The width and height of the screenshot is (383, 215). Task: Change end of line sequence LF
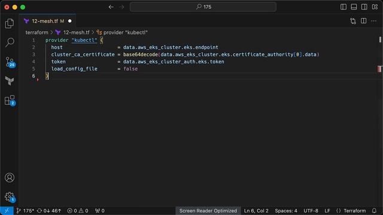(327, 211)
